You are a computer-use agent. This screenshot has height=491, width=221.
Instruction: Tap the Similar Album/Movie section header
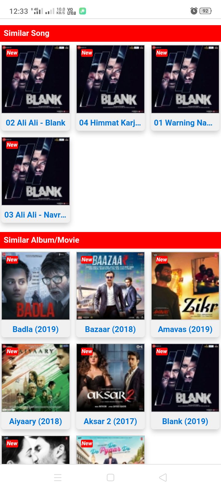(x=110, y=240)
